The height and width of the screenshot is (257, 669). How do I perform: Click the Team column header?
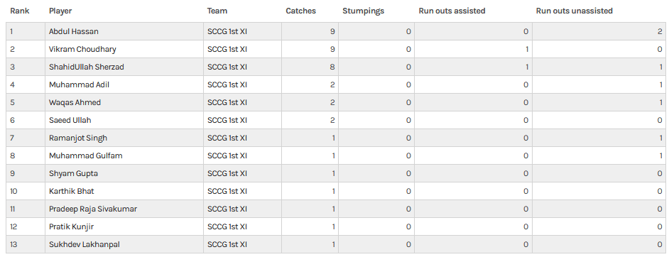tap(217, 11)
